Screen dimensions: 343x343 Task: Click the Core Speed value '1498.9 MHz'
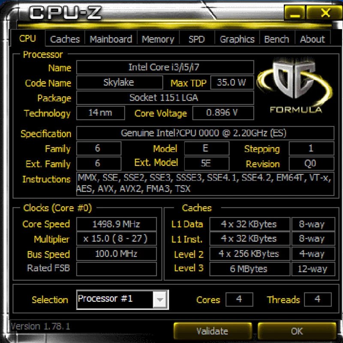pos(117,224)
